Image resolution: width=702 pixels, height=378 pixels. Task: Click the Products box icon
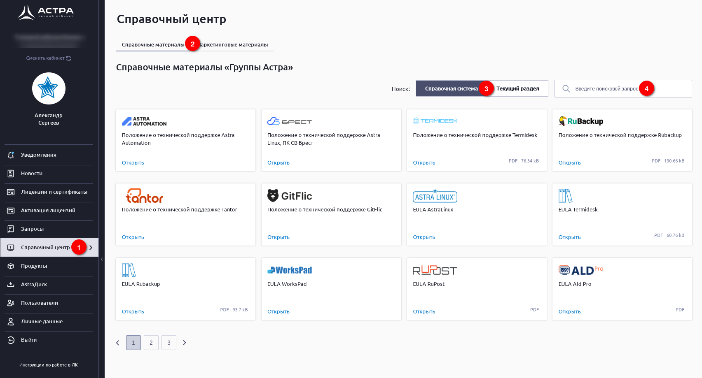pos(11,266)
